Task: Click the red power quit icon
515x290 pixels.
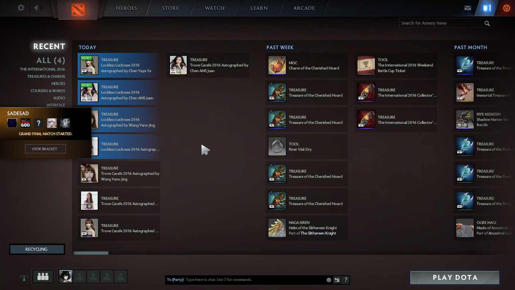Action: (506, 8)
